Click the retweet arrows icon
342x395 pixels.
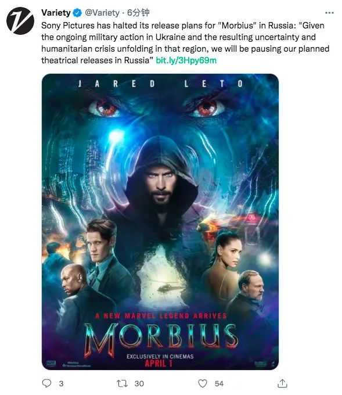122,383
